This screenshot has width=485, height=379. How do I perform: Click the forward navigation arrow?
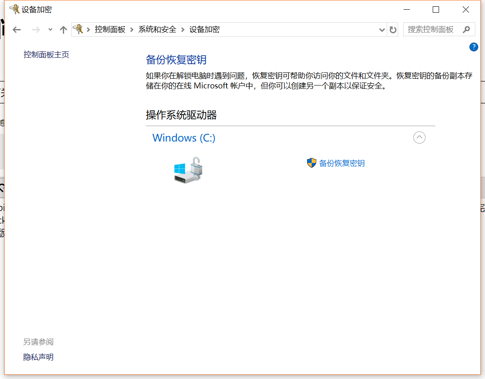[36, 29]
